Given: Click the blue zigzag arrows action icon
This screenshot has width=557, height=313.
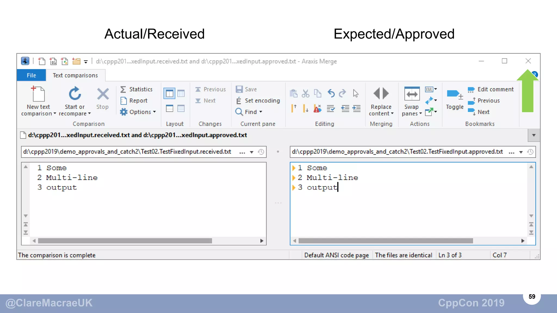Looking at the screenshot, I should click(431, 101).
